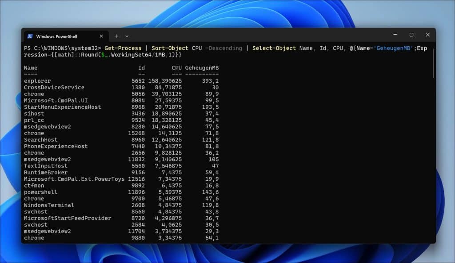
Task: Click the Microsoft.CmdPal.UI process name
Action: pos(56,100)
